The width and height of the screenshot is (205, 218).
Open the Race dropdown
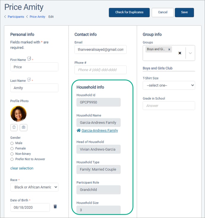(x=34, y=187)
